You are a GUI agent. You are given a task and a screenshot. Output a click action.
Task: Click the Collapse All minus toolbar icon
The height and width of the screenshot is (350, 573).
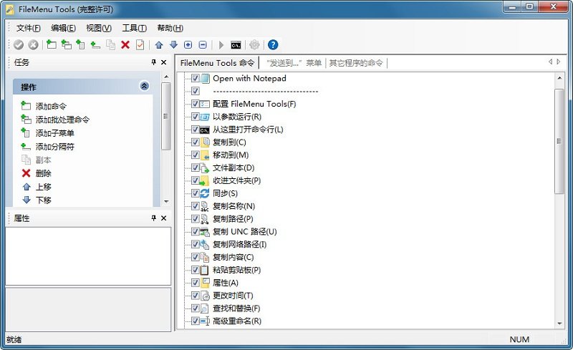(203, 44)
